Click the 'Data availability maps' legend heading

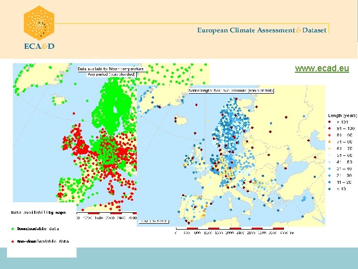[x=39, y=213]
